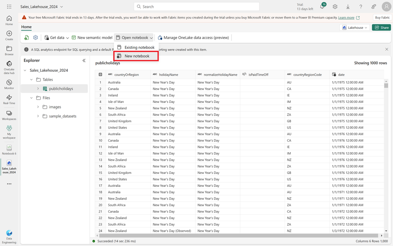Collapse the Explorer pane
The height and width of the screenshot is (246, 393).
point(84,60)
